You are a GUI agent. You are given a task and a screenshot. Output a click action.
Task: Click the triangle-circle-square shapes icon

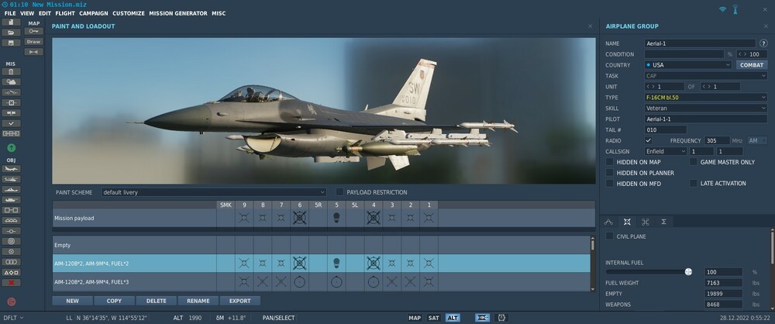12,272
